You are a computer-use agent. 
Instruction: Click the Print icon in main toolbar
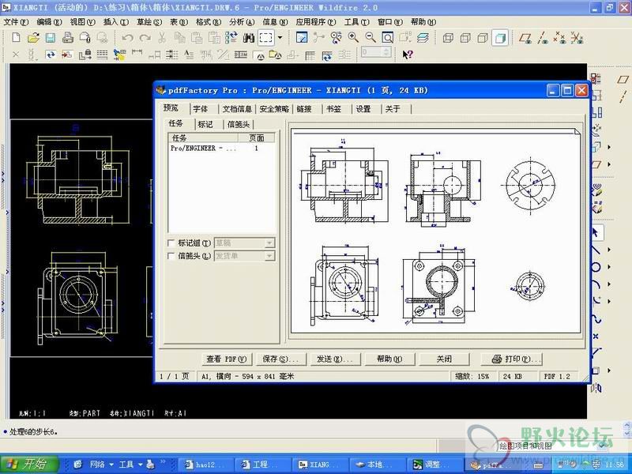(x=66, y=37)
